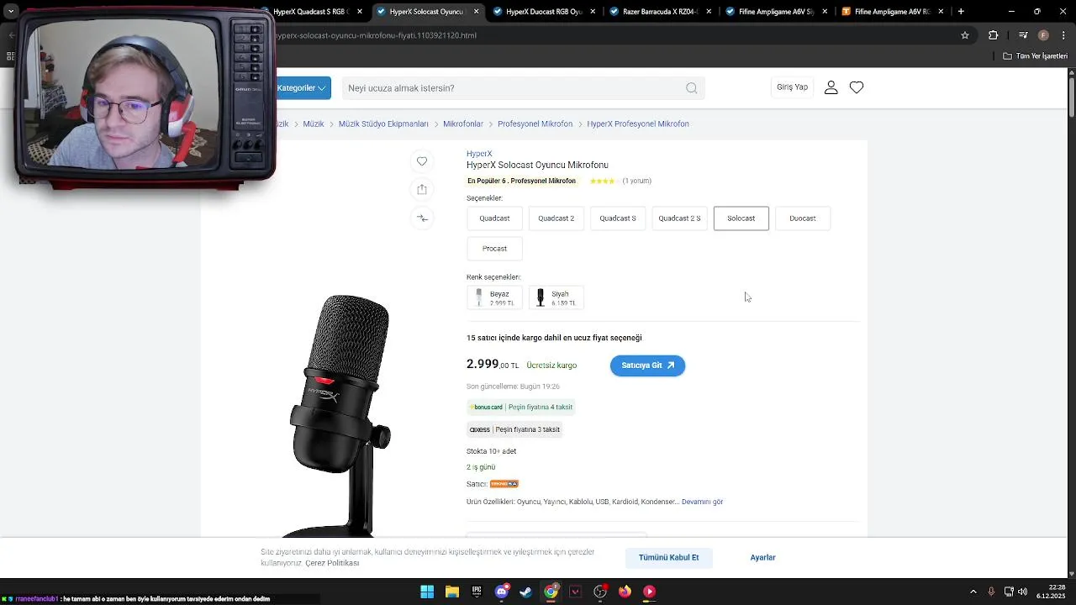Switch to the Razer Barracuda X tab
The image size is (1076, 605).
(x=661, y=12)
